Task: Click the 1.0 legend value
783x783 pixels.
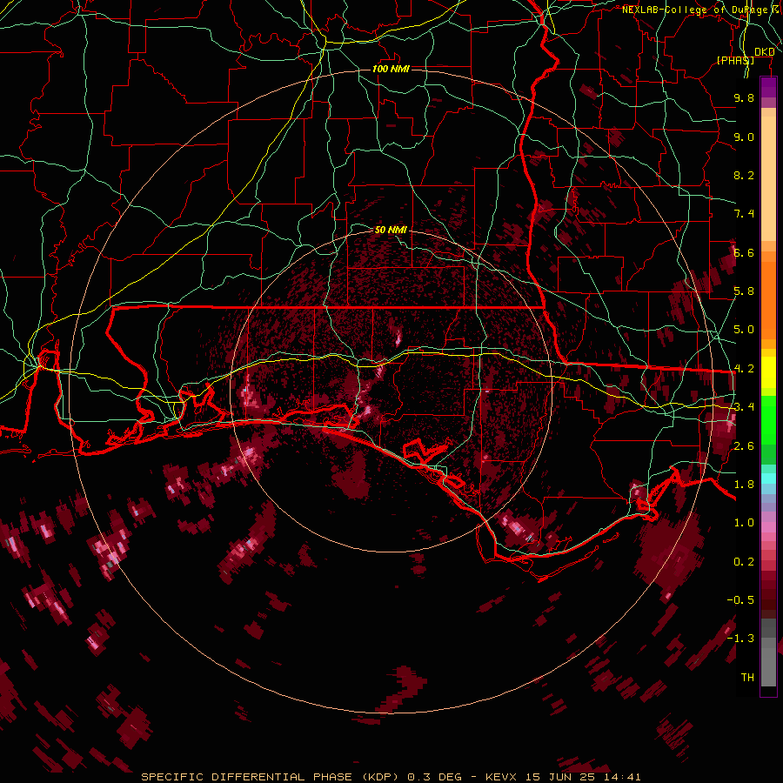Action: (x=744, y=523)
